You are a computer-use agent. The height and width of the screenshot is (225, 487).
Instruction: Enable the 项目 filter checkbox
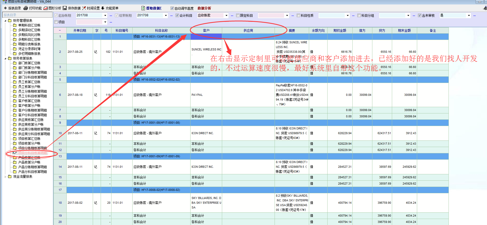pyautogui.click(x=56, y=22)
